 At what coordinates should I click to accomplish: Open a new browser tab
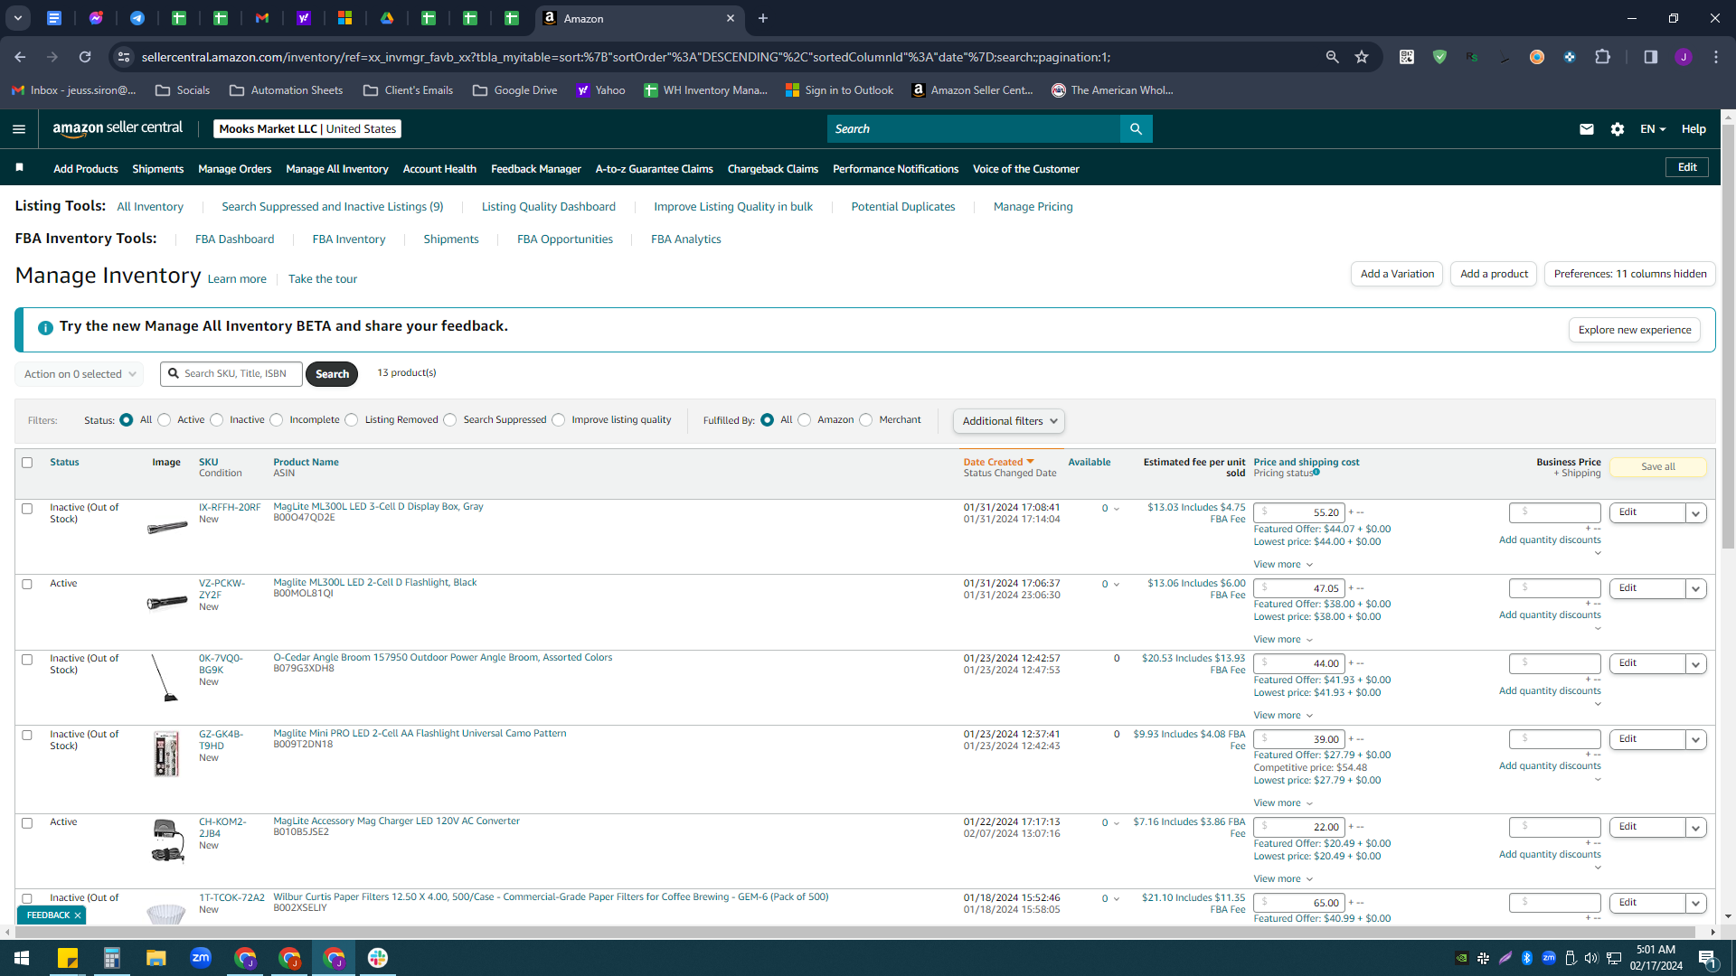pos(763,18)
